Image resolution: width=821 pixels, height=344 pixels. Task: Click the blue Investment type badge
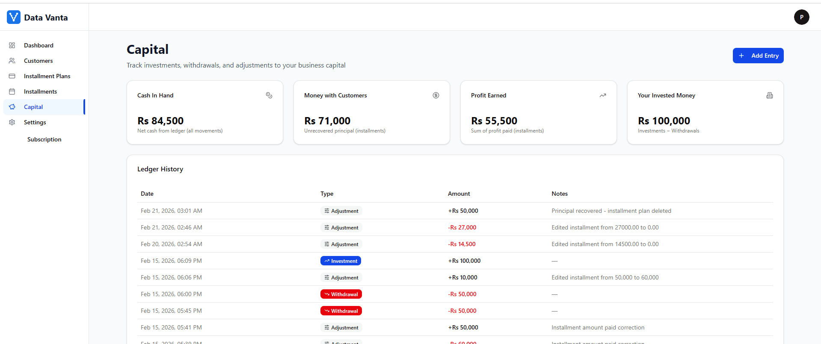click(341, 261)
